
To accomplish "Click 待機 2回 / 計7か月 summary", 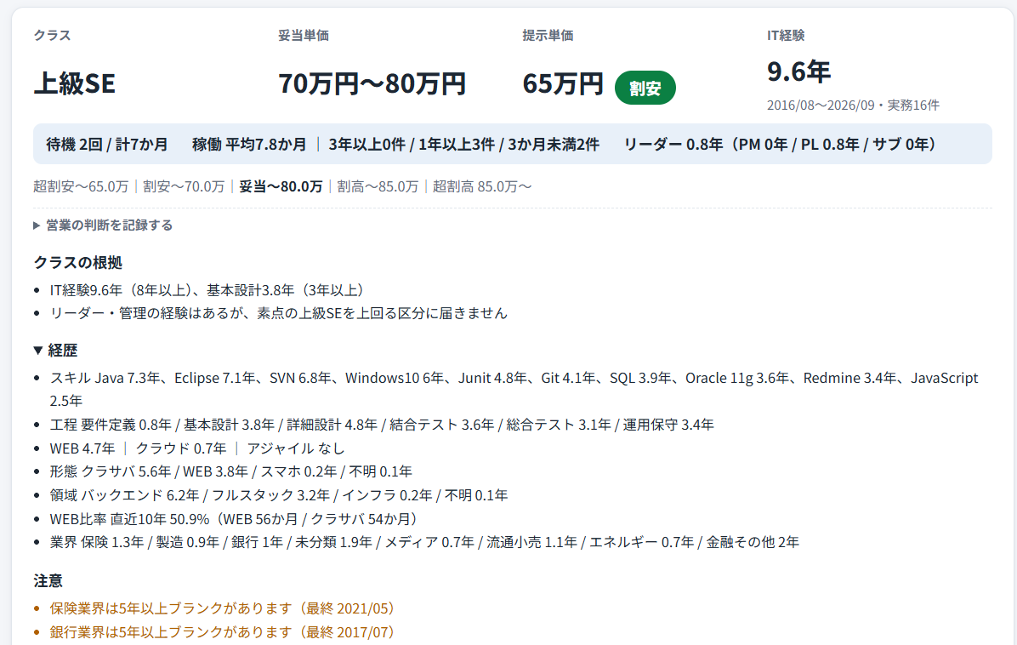I will 107,144.
